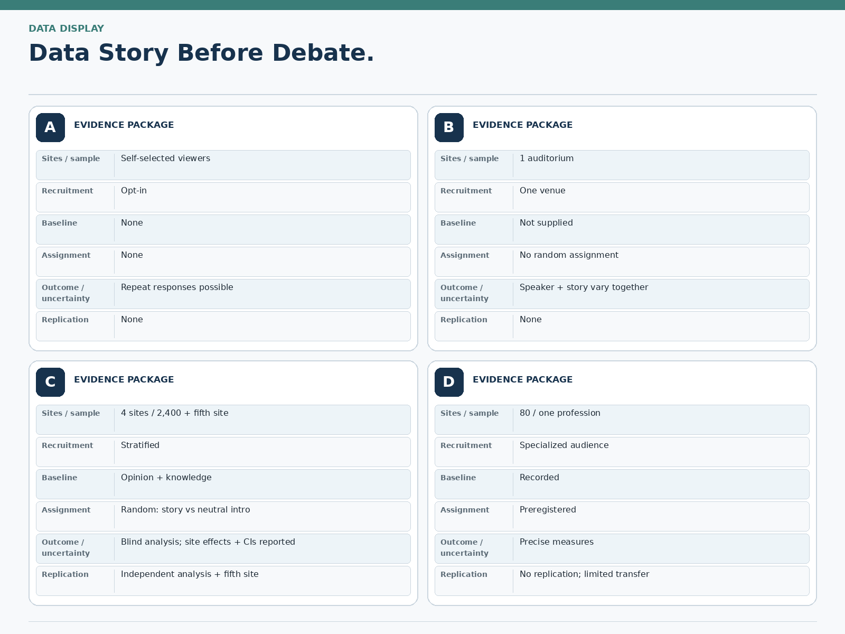Screen dimensions: 845x634
Task: Click 'Specialized audience' in package D
Action: pyautogui.click(x=564, y=445)
